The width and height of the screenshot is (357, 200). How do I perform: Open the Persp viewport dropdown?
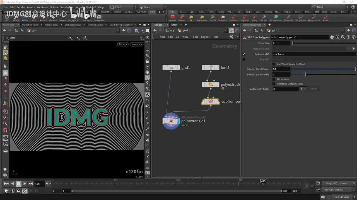click(x=123, y=44)
